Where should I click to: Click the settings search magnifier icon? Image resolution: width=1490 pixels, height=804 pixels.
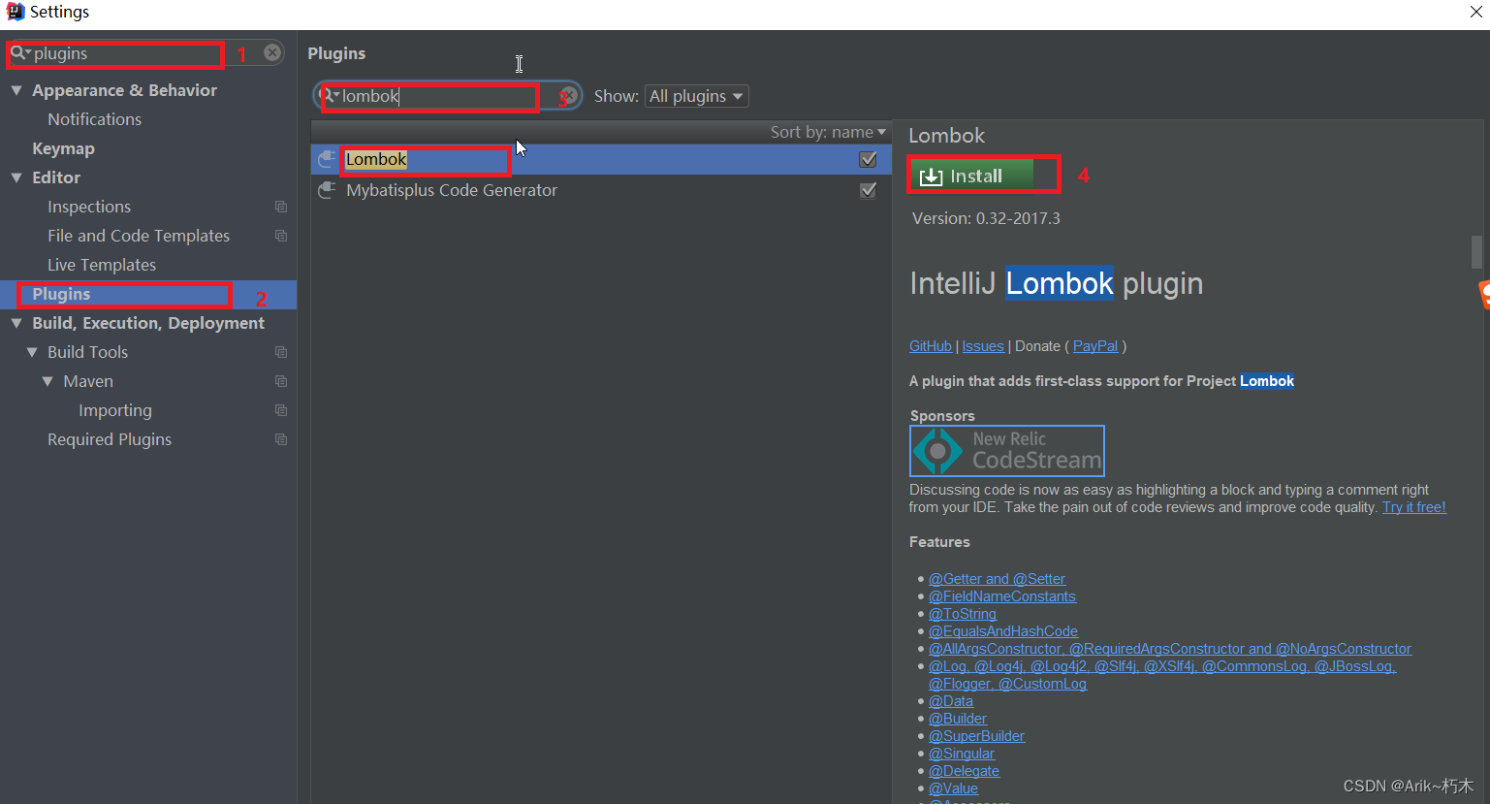click(x=18, y=52)
